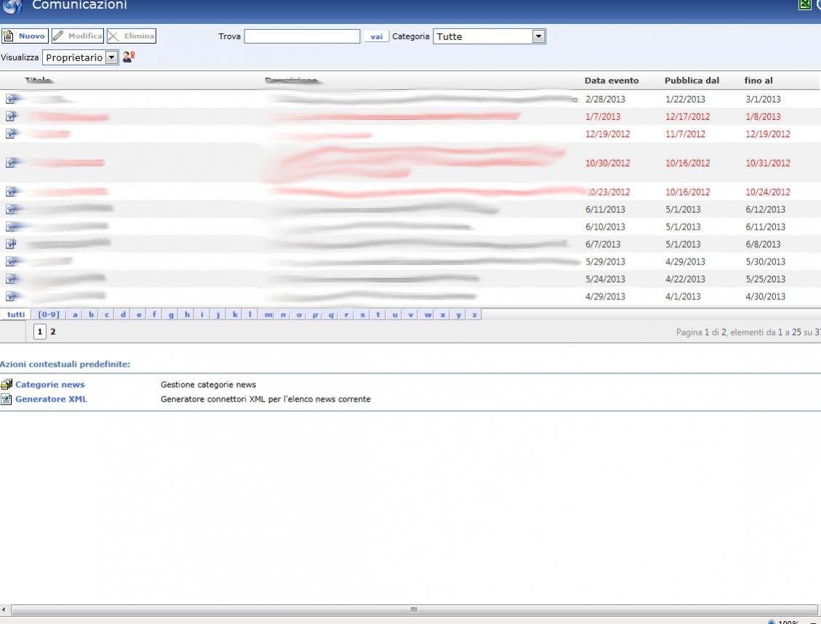821x624 pixels.
Task: Click inside the Trova search field
Action: pos(302,36)
